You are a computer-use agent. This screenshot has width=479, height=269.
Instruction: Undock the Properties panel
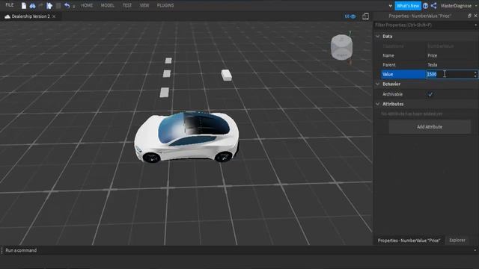(x=469, y=16)
